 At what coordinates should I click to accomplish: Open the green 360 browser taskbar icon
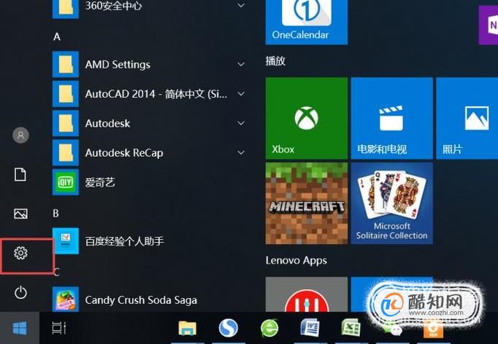[x=269, y=328]
